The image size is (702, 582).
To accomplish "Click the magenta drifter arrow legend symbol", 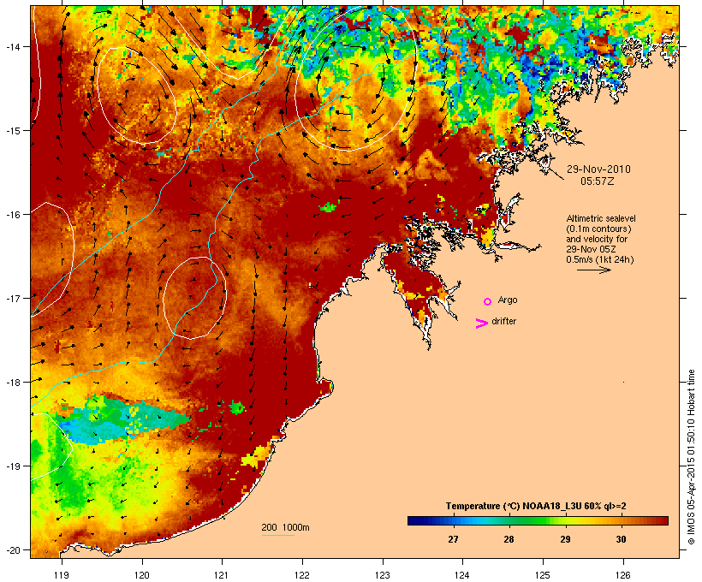I will point(482,324).
